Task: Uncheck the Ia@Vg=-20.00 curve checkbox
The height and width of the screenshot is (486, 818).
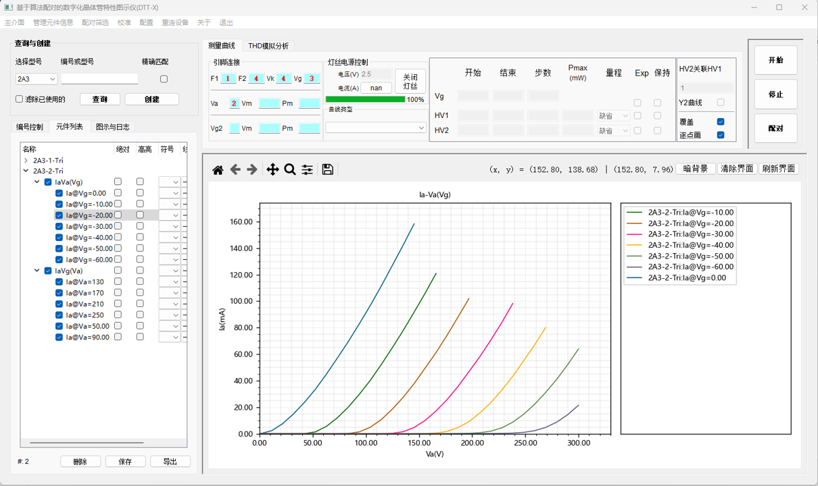Action: (x=59, y=215)
